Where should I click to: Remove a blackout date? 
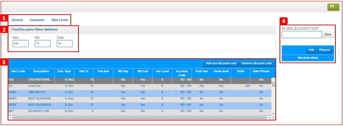tap(325, 50)
